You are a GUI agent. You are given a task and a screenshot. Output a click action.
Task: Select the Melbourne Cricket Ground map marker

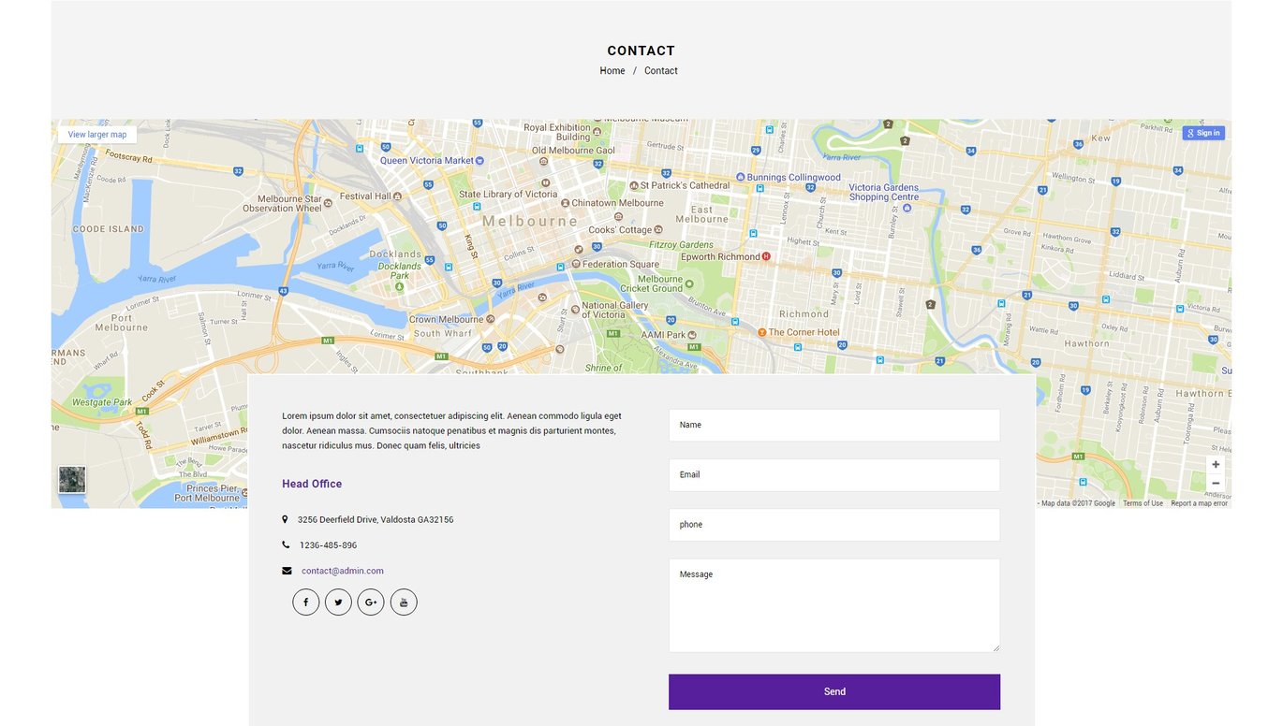pos(690,283)
